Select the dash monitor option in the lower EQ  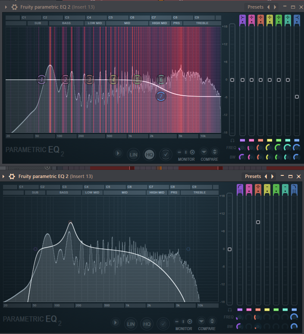tap(177, 322)
